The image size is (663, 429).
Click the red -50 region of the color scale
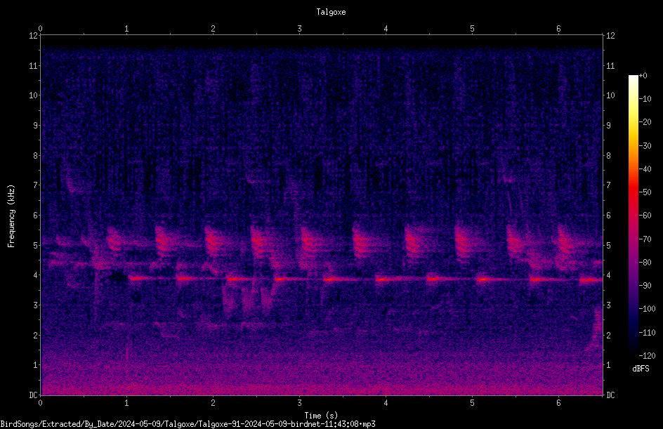click(633, 192)
